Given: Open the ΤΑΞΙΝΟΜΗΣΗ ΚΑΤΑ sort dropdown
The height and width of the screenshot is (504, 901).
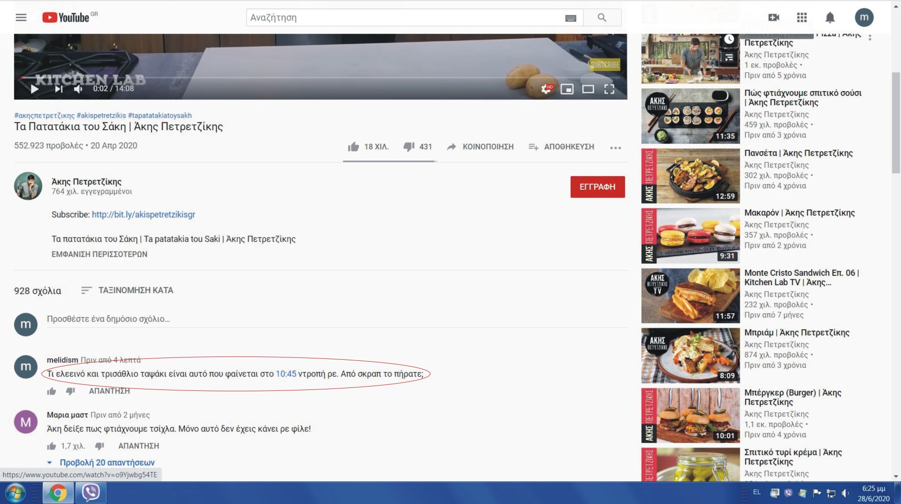Looking at the screenshot, I should coord(127,290).
